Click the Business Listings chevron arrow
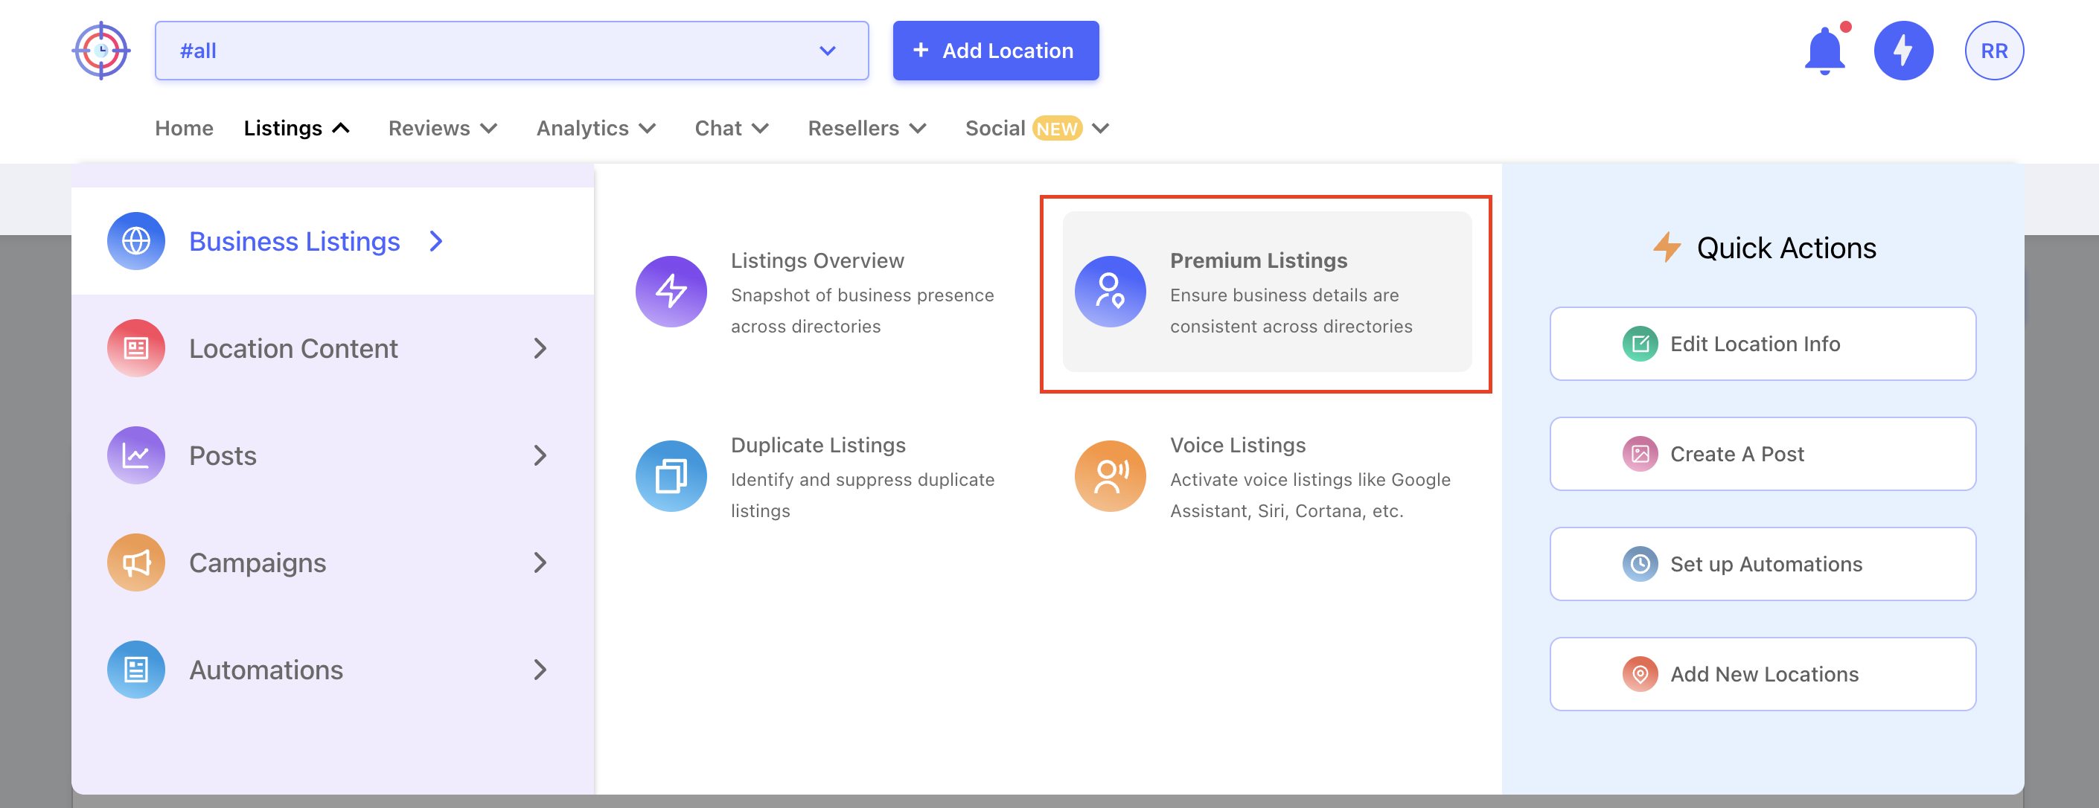The image size is (2099, 808). [436, 241]
